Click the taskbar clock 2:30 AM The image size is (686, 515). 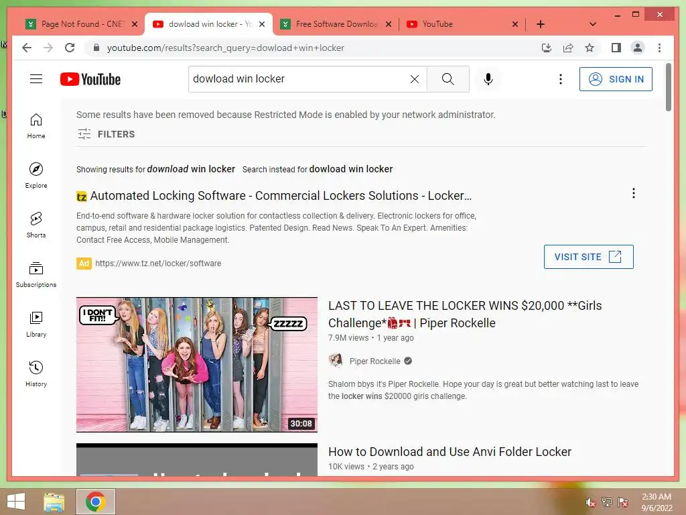point(657,497)
